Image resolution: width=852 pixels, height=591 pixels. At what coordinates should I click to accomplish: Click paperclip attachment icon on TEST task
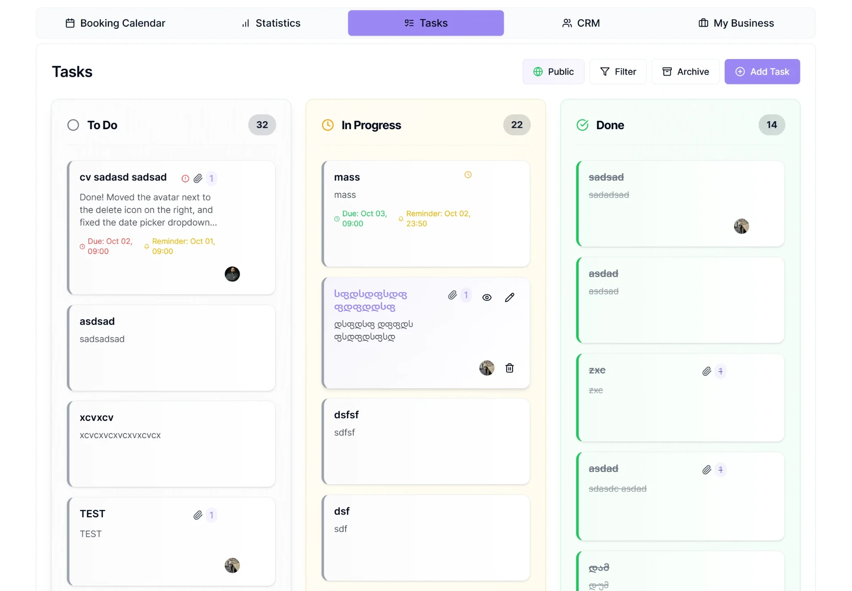[198, 515]
